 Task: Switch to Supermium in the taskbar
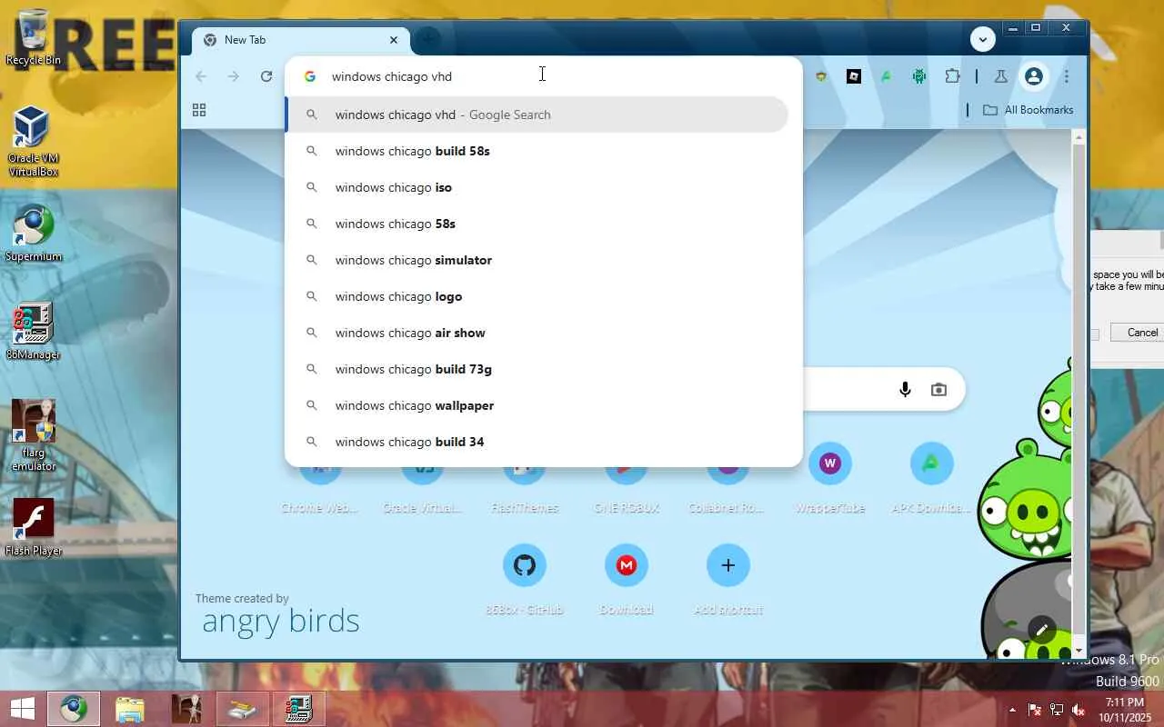tap(74, 709)
